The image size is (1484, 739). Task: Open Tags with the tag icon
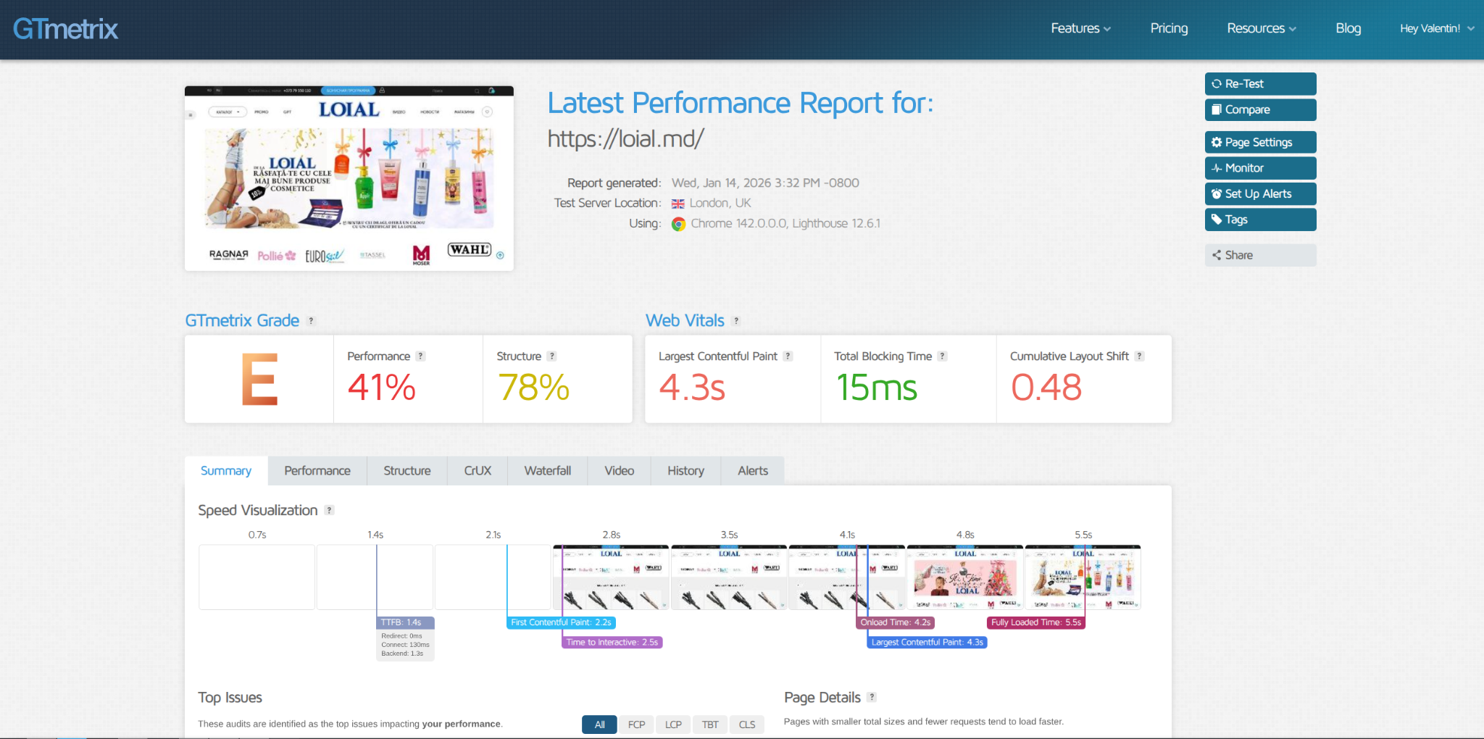point(1260,220)
